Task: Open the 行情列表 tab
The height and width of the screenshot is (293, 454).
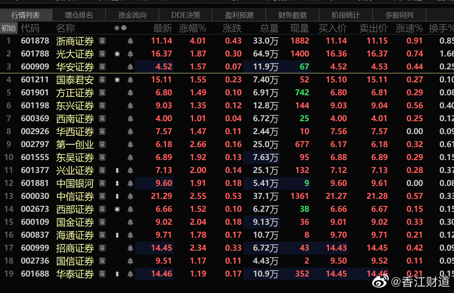Action: [26, 15]
